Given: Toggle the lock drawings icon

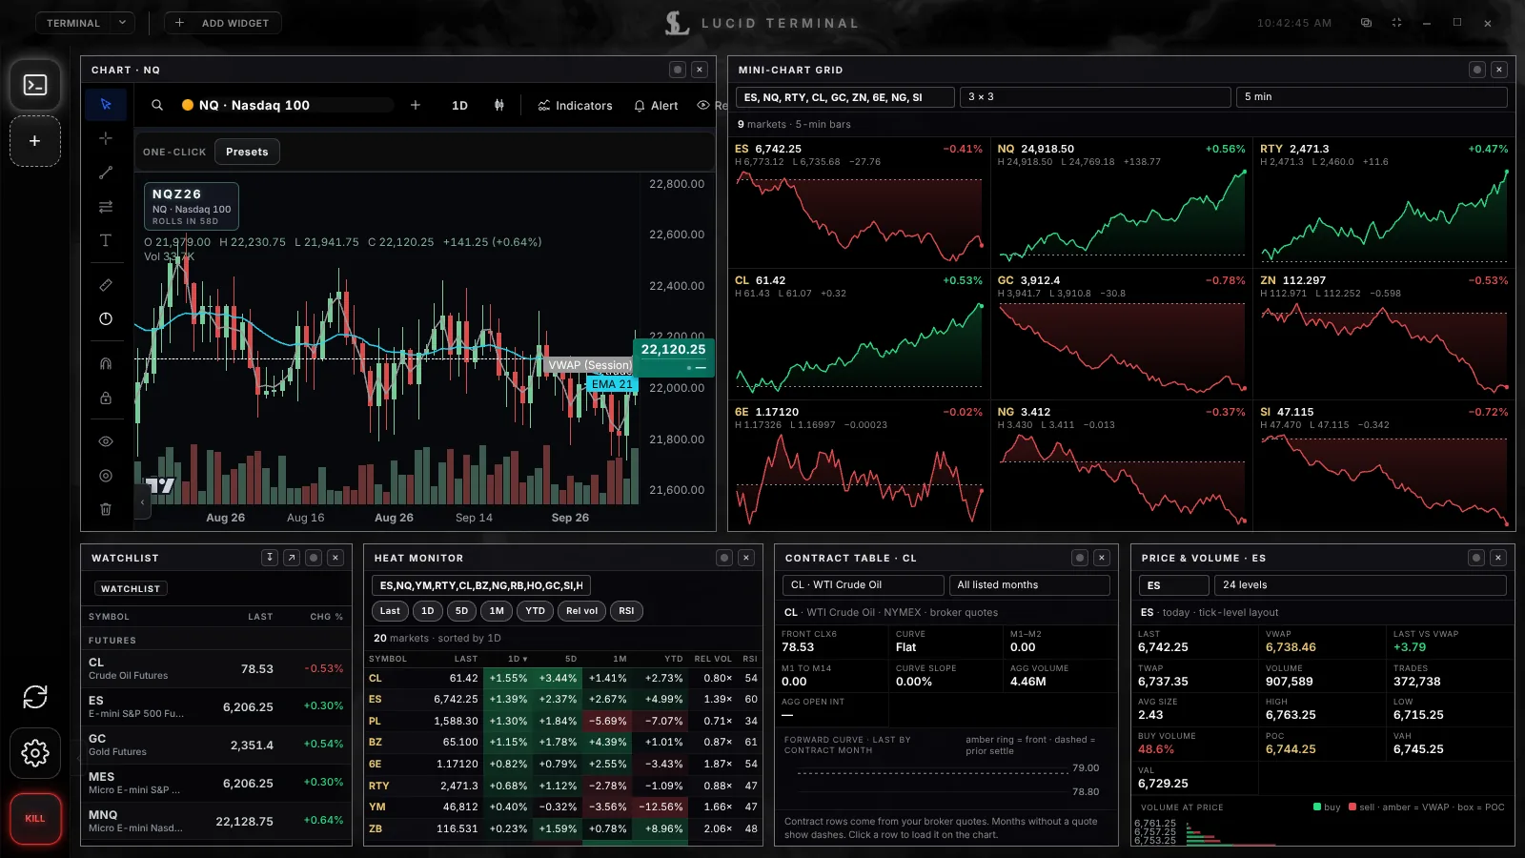Looking at the screenshot, I should (x=106, y=398).
